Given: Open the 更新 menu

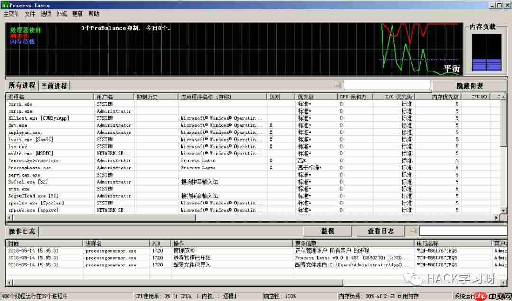Looking at the screenshot, I should (77, 14).
